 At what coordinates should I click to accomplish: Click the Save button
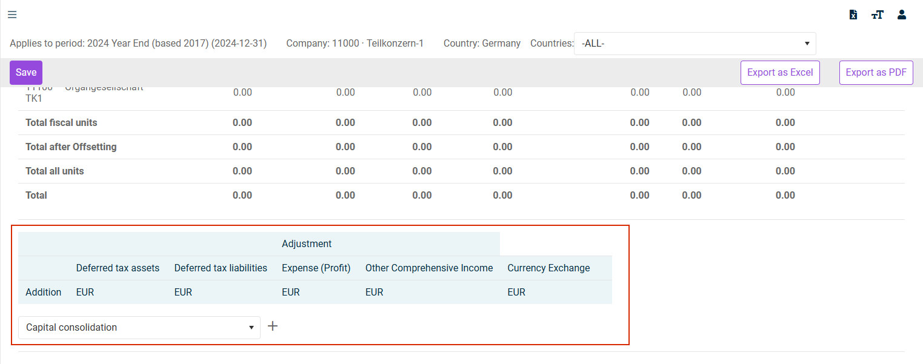coord(26,73)
